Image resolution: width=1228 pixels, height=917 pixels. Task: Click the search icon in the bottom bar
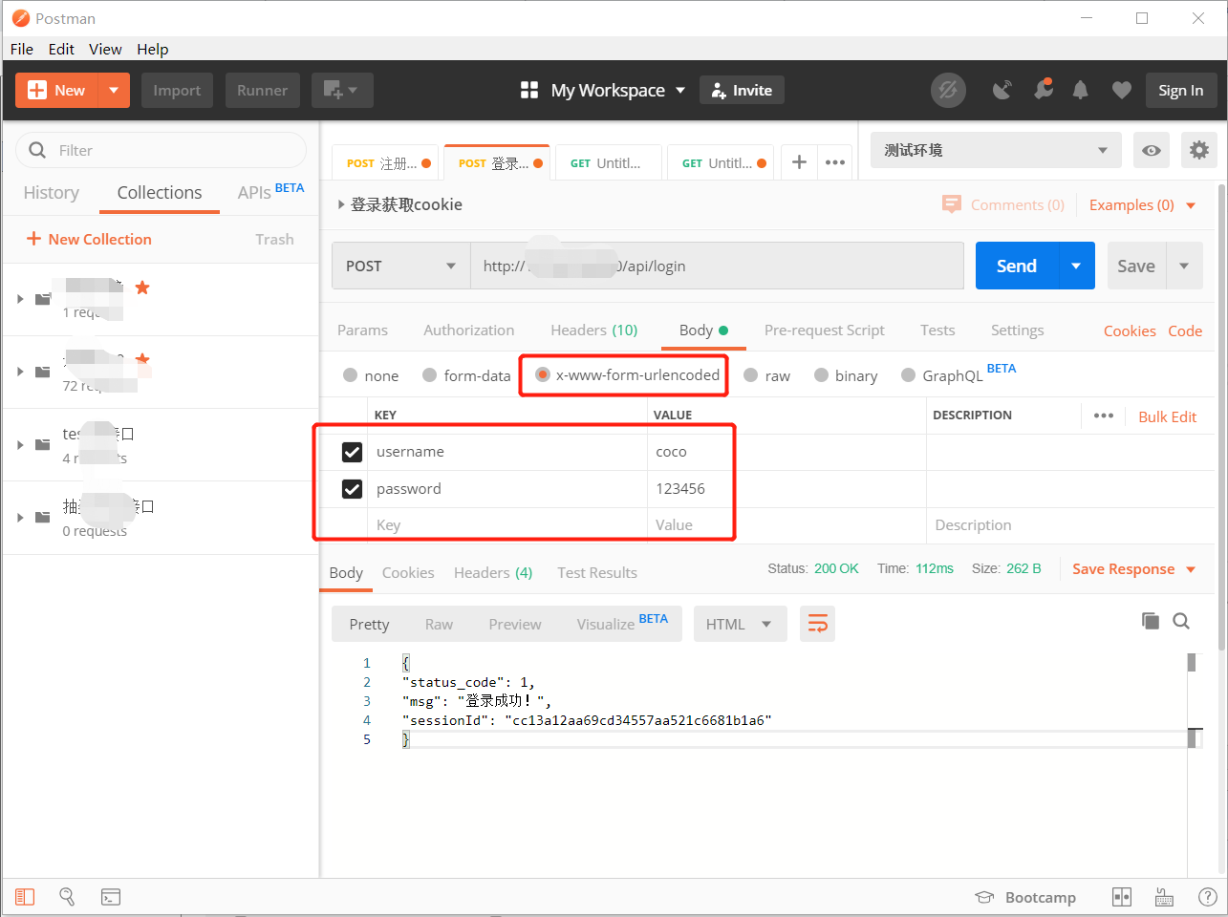66,896
